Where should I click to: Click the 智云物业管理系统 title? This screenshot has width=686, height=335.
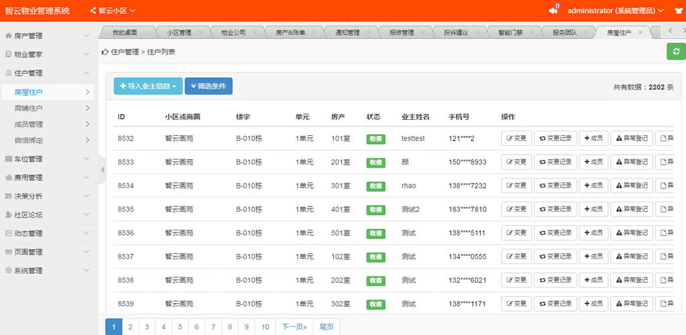click(x=38, y=11)
